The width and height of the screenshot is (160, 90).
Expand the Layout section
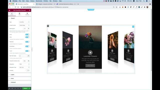pos(19,74)
